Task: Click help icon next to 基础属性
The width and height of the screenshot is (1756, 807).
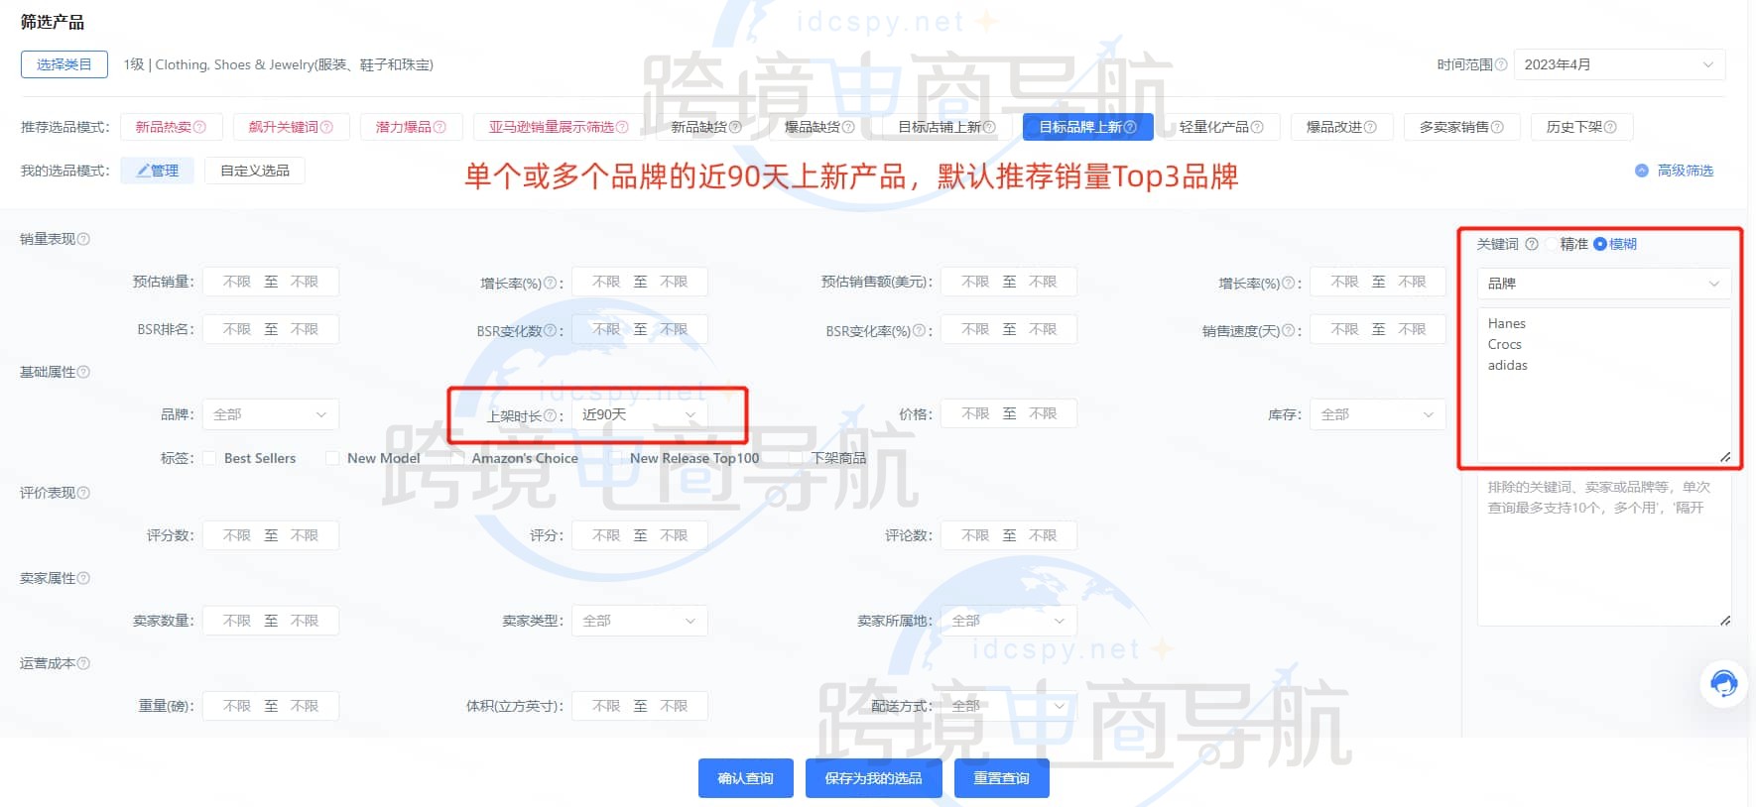Action: coord(83,372)
